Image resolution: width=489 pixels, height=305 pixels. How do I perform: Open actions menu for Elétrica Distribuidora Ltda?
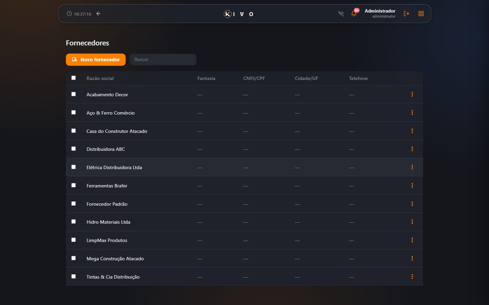[x=412, y=167]
